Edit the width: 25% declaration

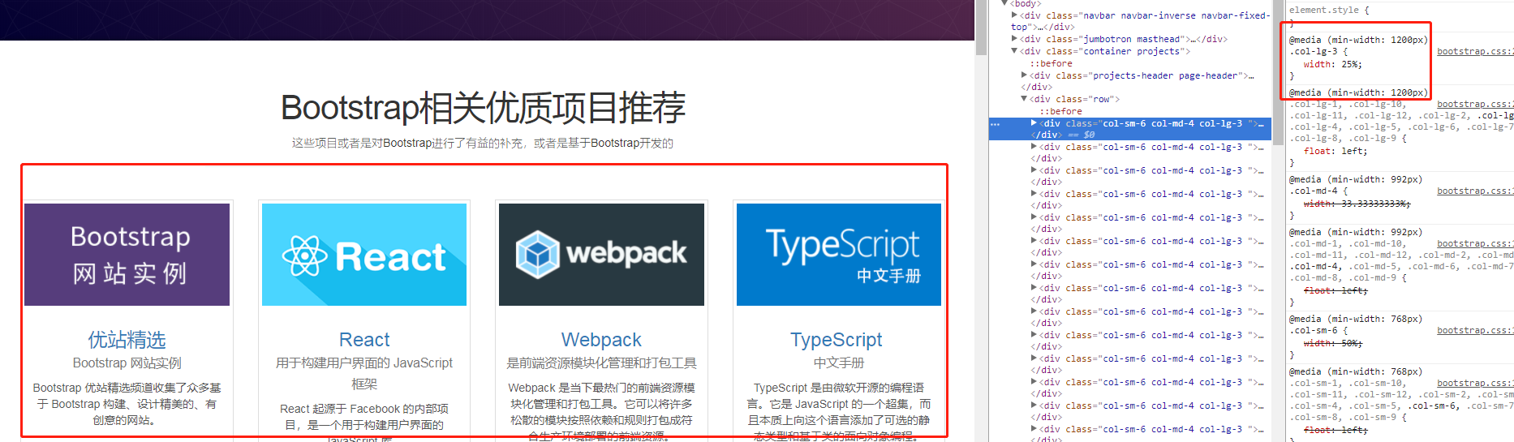(1333, 64)
